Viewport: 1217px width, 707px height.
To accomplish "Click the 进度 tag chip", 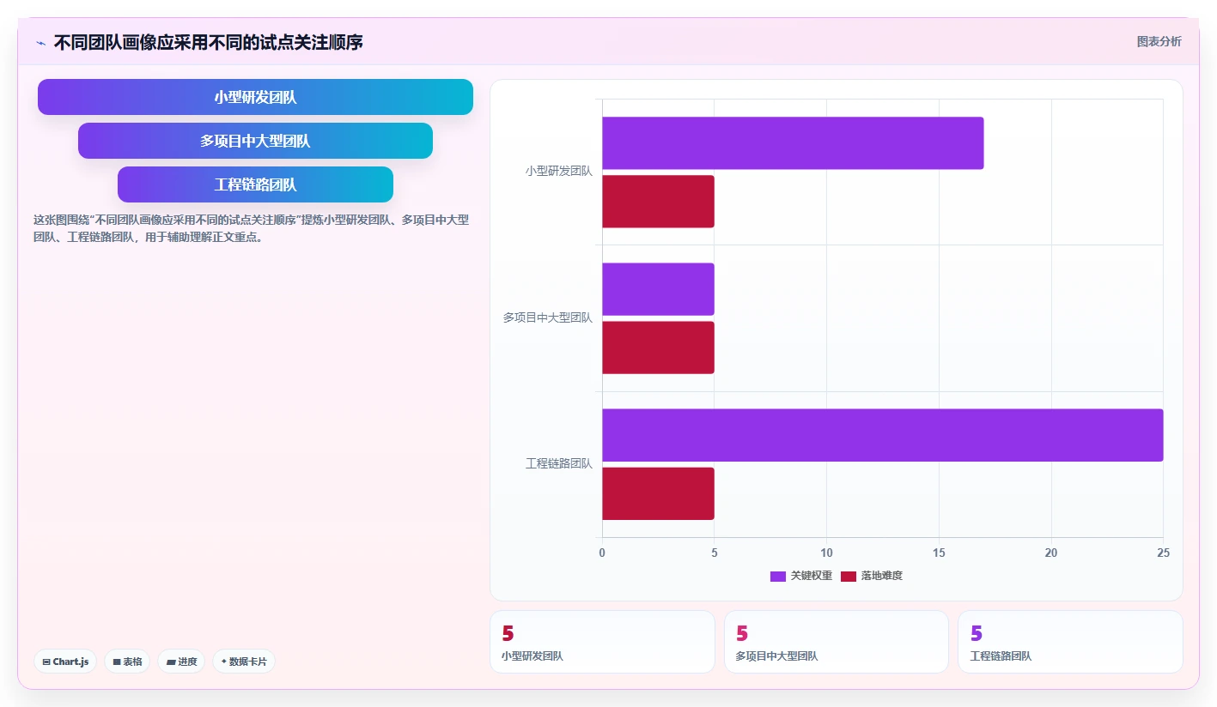I will (x=181, y=662).
